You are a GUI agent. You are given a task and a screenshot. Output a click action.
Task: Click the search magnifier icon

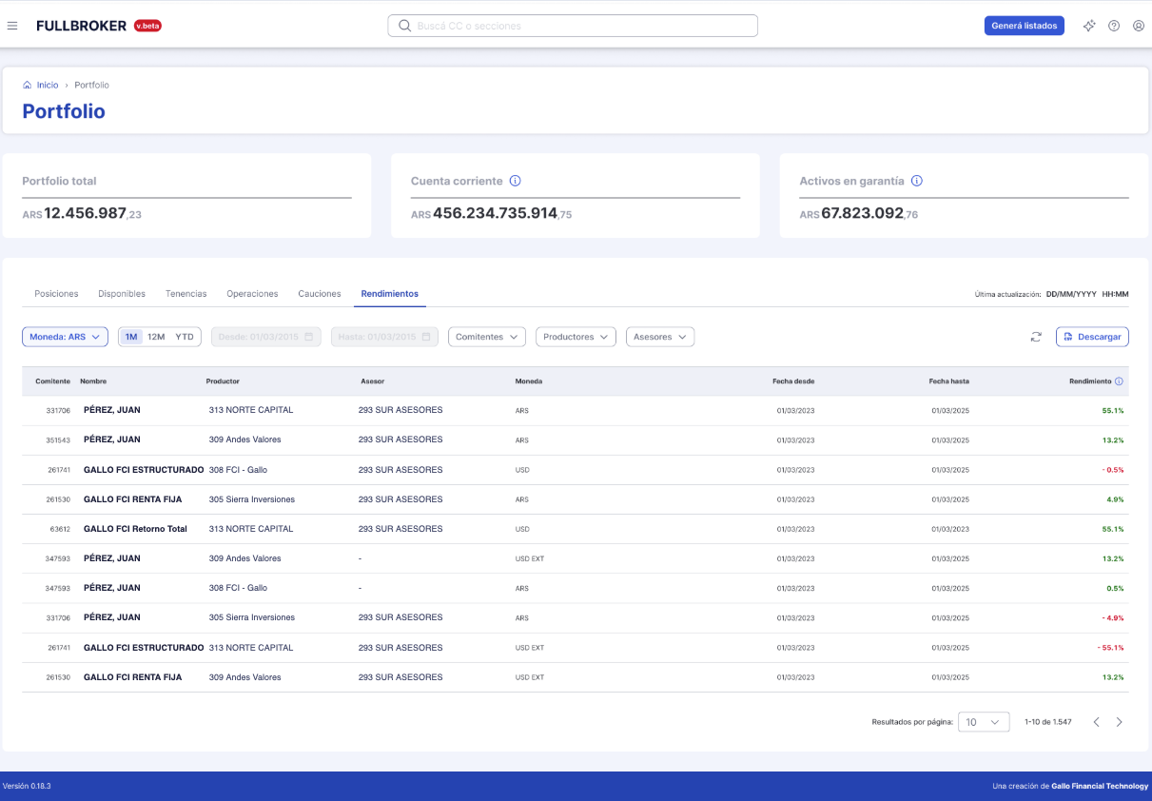tap(404, 26)
